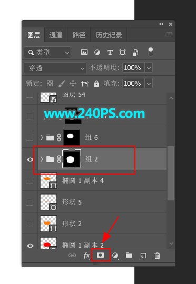Click the Link layers icon
This screenshot has height=284, width=196.
pyautogui.click(x=72, y=256)
